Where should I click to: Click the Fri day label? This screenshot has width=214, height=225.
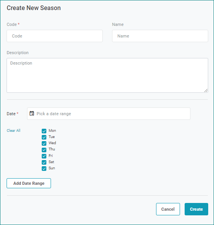coord(51,155)
